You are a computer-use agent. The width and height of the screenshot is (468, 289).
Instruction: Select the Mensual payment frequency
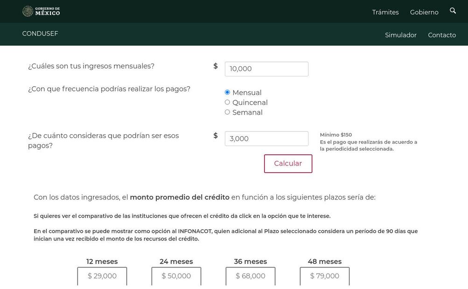coord(227,92)
